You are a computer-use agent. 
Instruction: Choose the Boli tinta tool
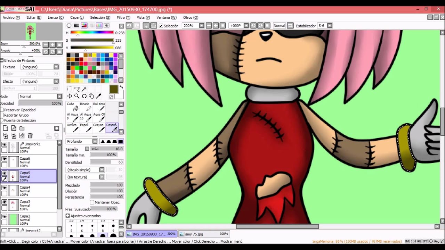[99, 107]
